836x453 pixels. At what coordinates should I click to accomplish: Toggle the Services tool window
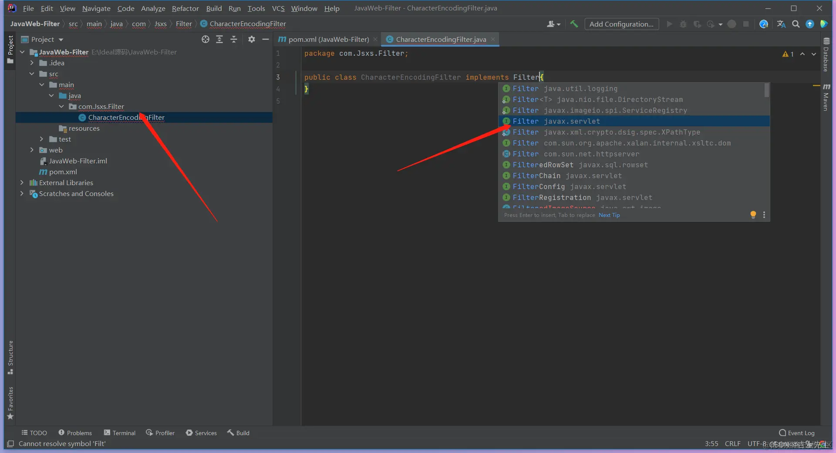click(x=201, y=433)
